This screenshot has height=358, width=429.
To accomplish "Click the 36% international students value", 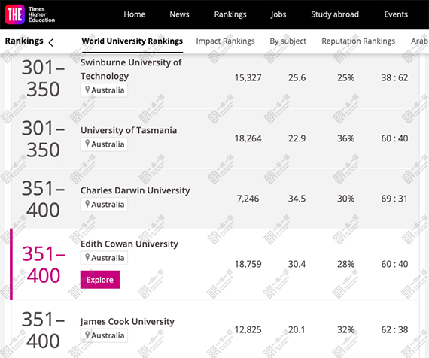I will tap(345, 138).
